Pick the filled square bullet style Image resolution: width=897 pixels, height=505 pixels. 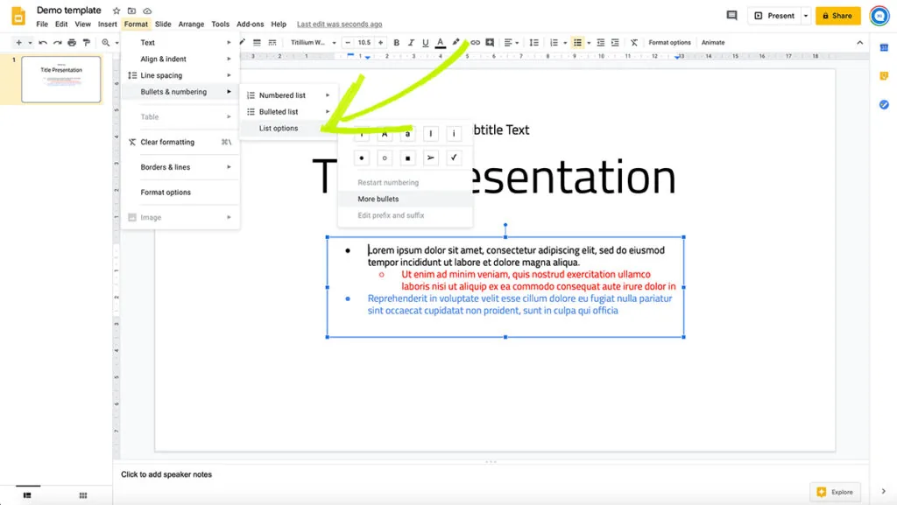point(407,158)
